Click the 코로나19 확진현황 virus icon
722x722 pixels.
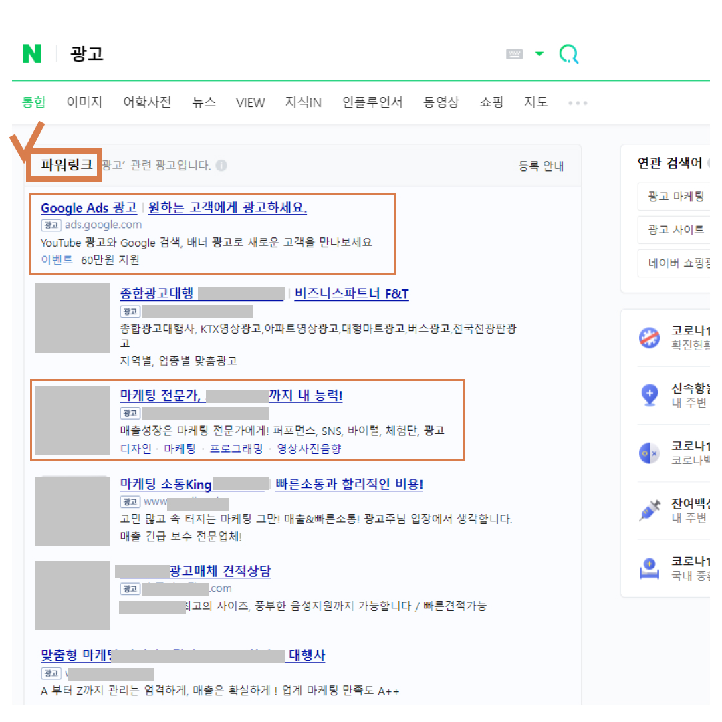(648, 337)
